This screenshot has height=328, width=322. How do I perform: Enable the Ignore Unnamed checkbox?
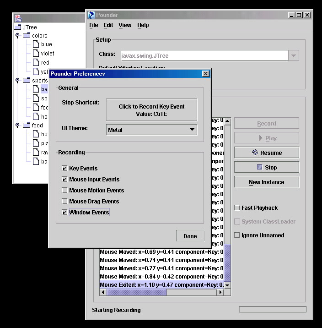pos(237,235)
